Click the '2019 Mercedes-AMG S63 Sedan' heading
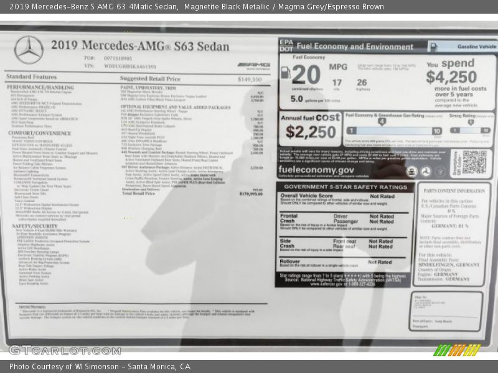 coord(140,46)
